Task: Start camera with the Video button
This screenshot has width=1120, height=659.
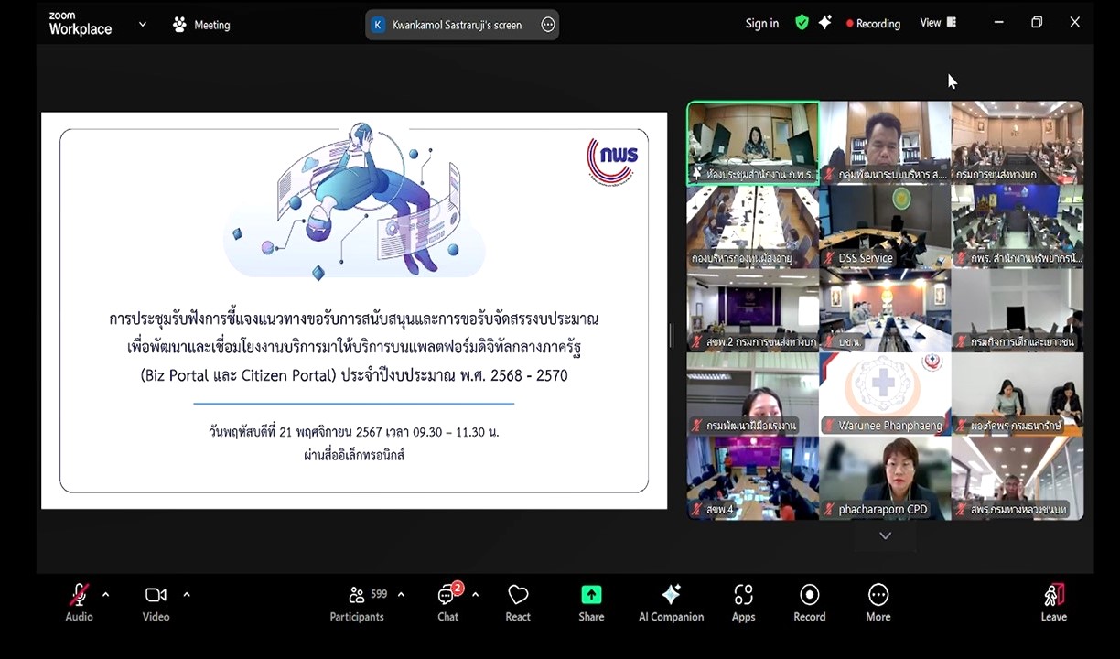Action: point(156,603)
